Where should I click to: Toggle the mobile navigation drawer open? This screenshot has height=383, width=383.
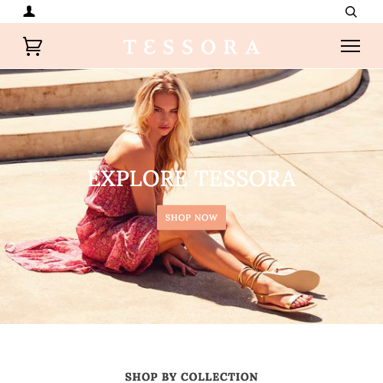350,46
